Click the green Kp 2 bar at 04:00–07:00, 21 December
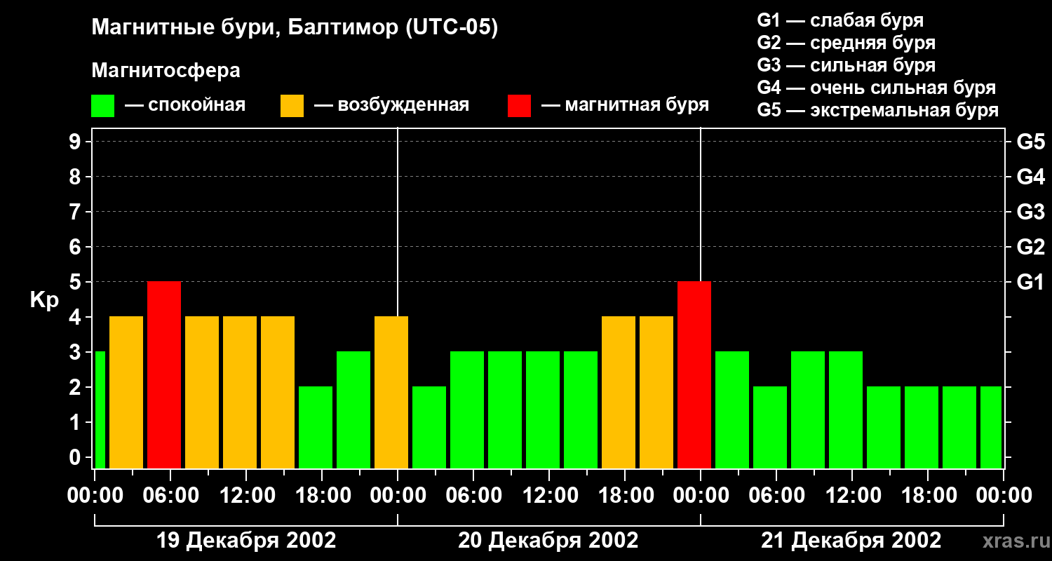The width and height of the screenshot is (1052, 561). (x=770, y=427)
